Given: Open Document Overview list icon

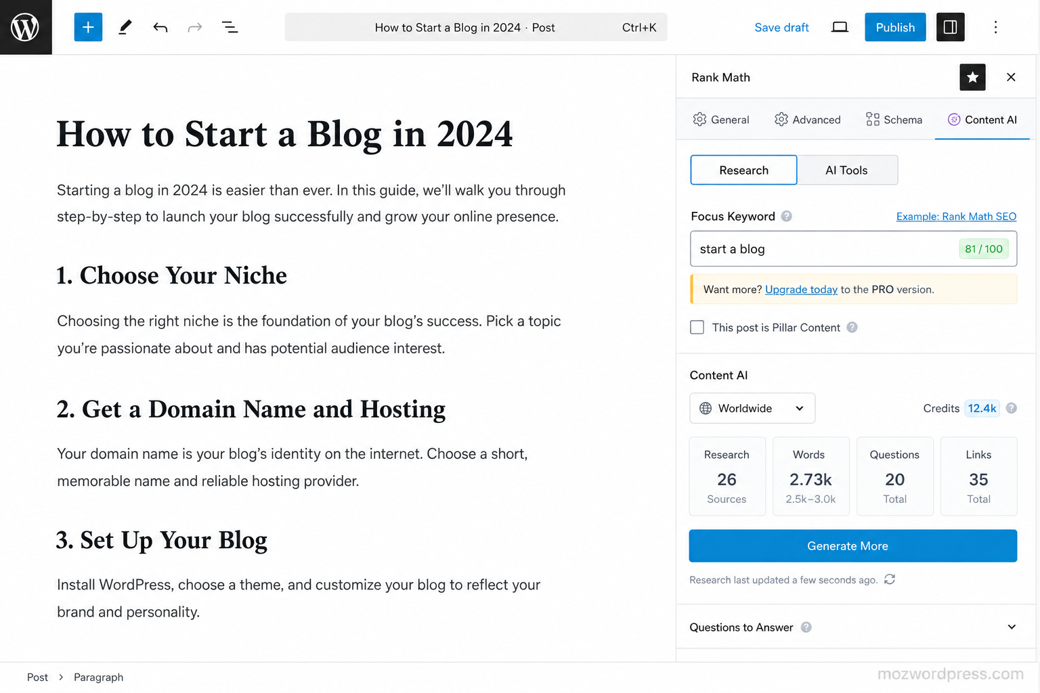Looking at the screenshot, I should coord(230,27).
